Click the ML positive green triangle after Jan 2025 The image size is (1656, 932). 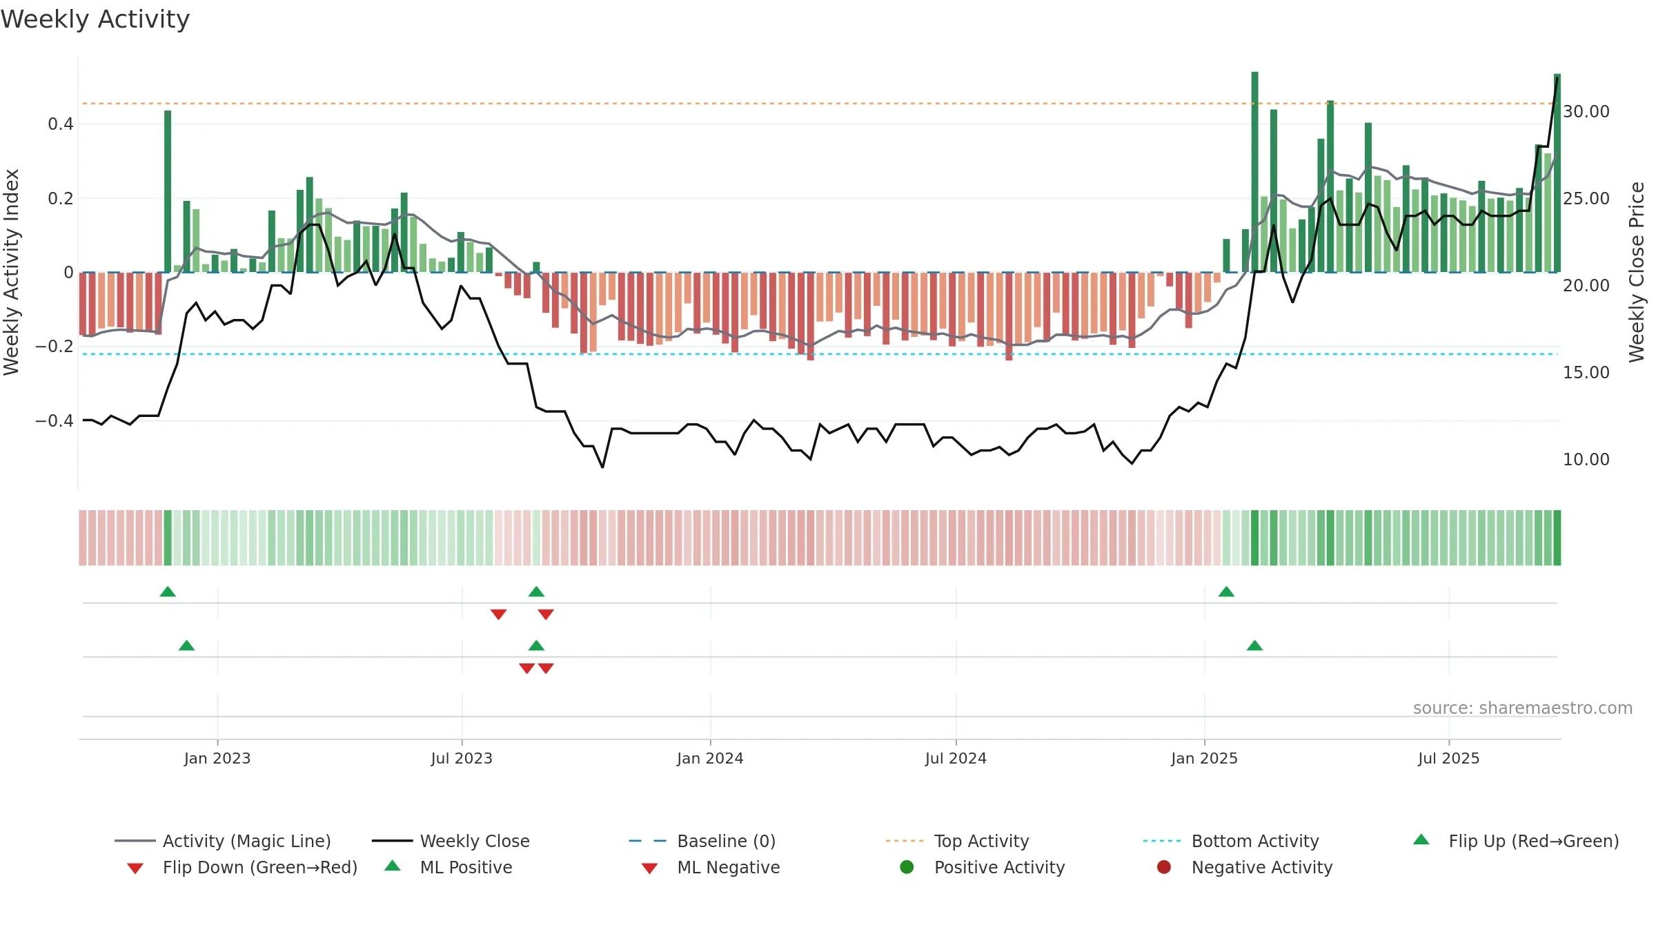click(x=1254, y=645)
